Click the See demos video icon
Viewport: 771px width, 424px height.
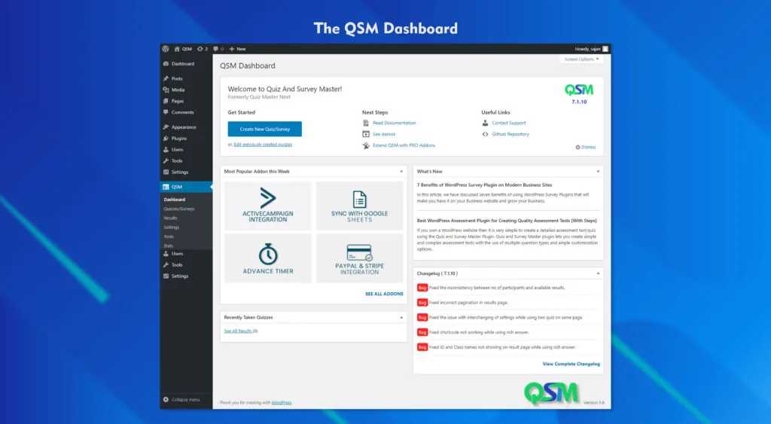[x=366, y=134]
